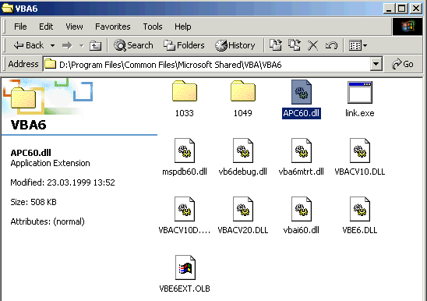
Task: Select the vb6debug.dll file icon
Action: pos(243,150)
